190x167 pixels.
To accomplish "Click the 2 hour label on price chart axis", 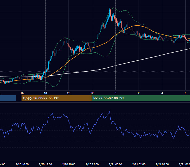I will (139, 93).
